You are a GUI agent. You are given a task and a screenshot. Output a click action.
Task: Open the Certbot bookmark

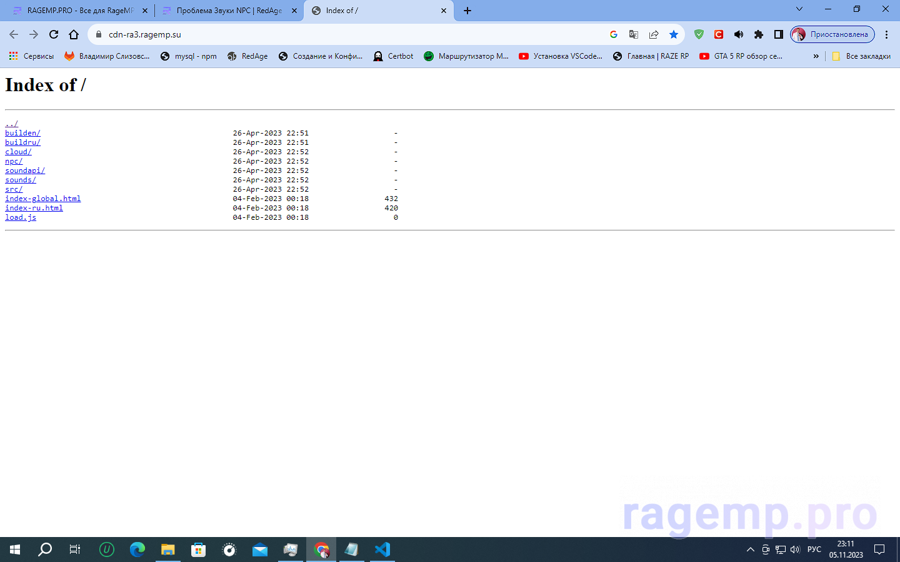point(393,56)
